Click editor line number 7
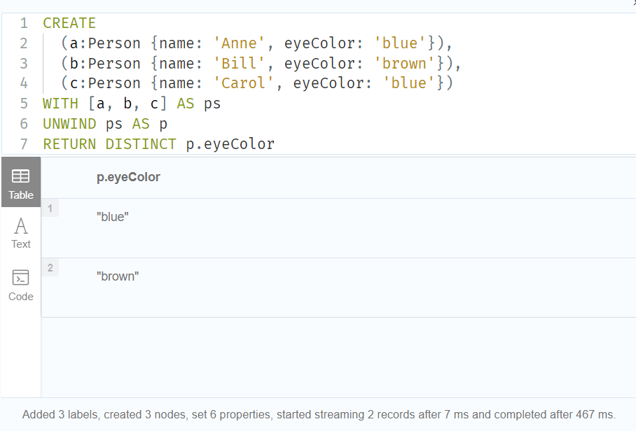 click(24, 144)
